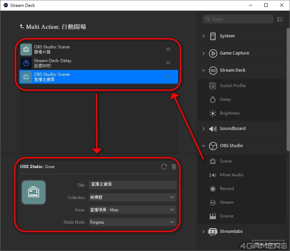Select the Source action
The width and height of the screenshot is (290, 251).
coord(242,216)
